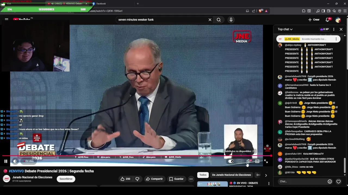The image size is (348, 195).
Task: Open pinned JNE_Media message options
Action: coord(336,39)
